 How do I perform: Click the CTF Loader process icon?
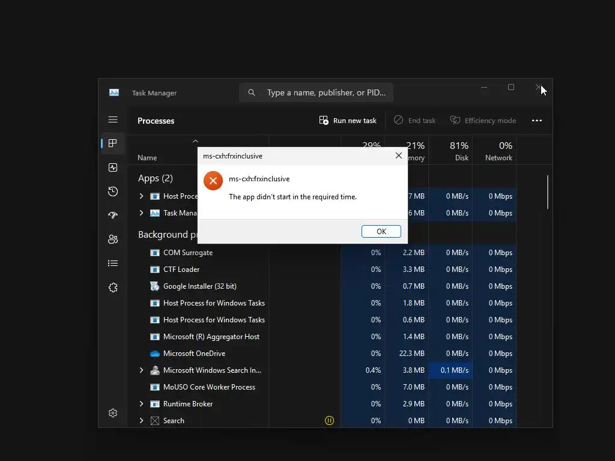pyautogui.click(x=155, y=270)
